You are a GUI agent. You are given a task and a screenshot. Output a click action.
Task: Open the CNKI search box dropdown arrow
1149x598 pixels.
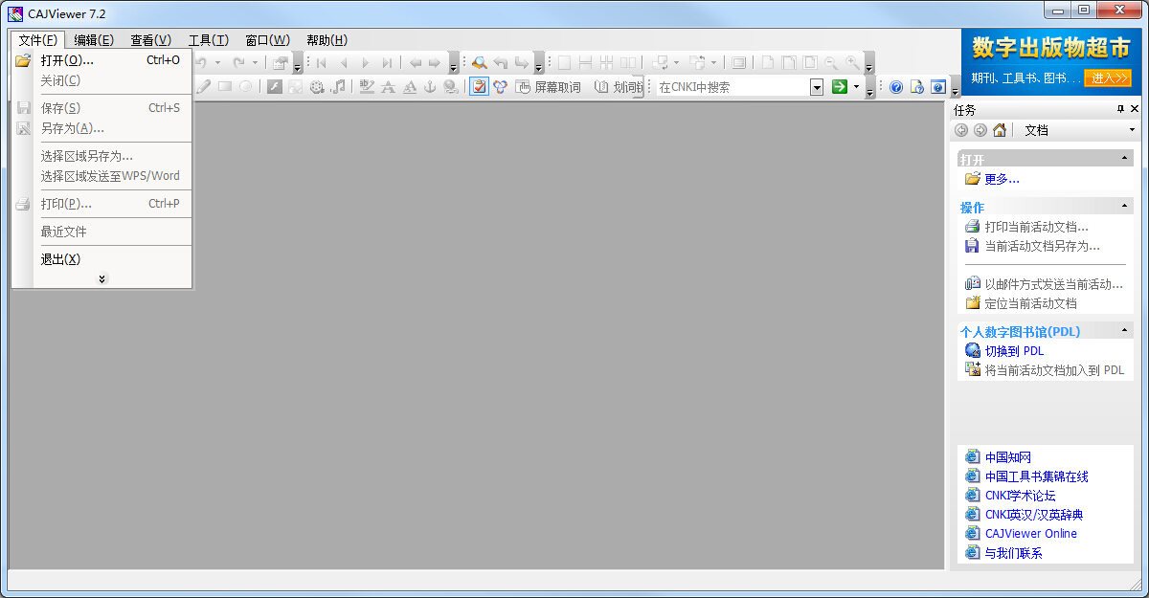click(x=817, y=87)
